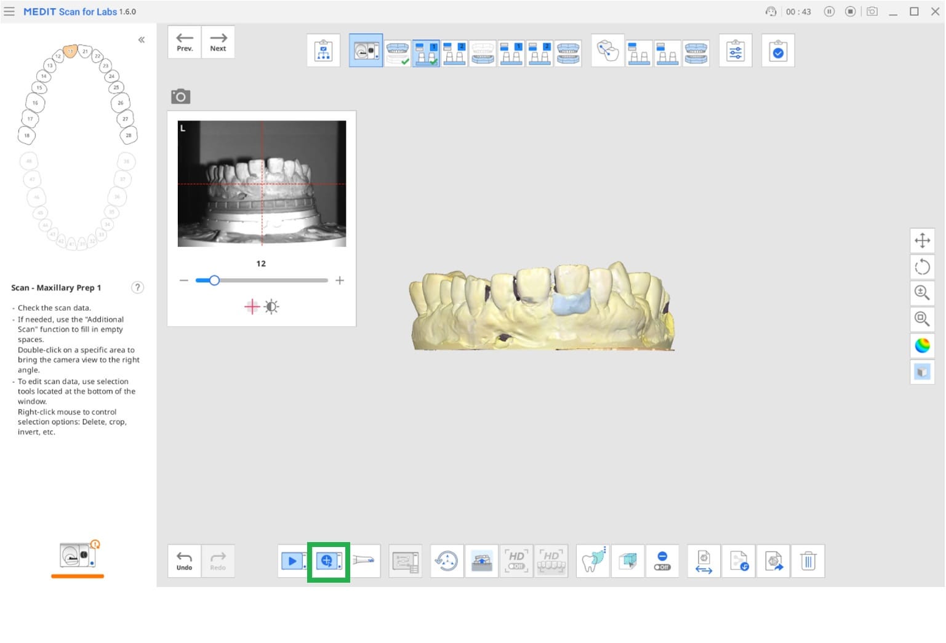Click the zoom in/out magnifier
This screenshot has height=643, width=946.
pyautogui.click(x=922, y=293)
